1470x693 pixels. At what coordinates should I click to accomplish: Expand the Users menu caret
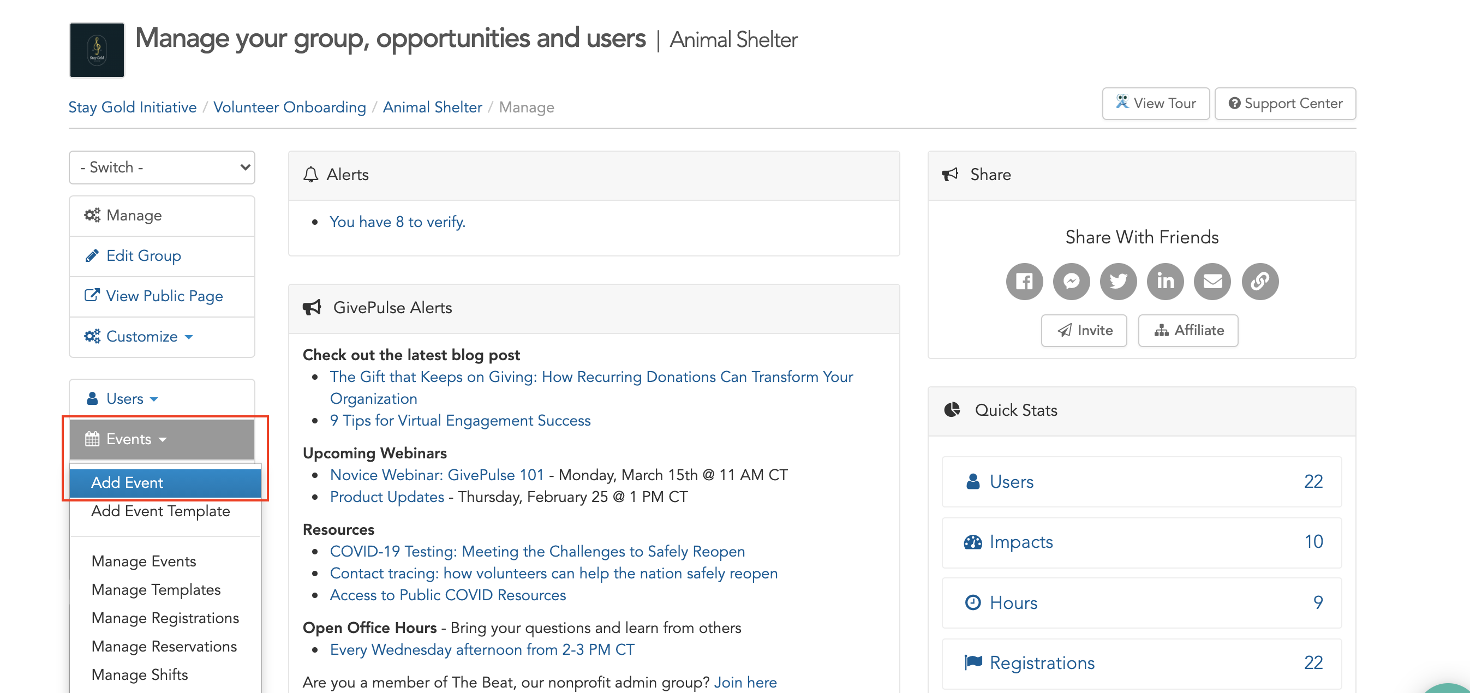154,399
